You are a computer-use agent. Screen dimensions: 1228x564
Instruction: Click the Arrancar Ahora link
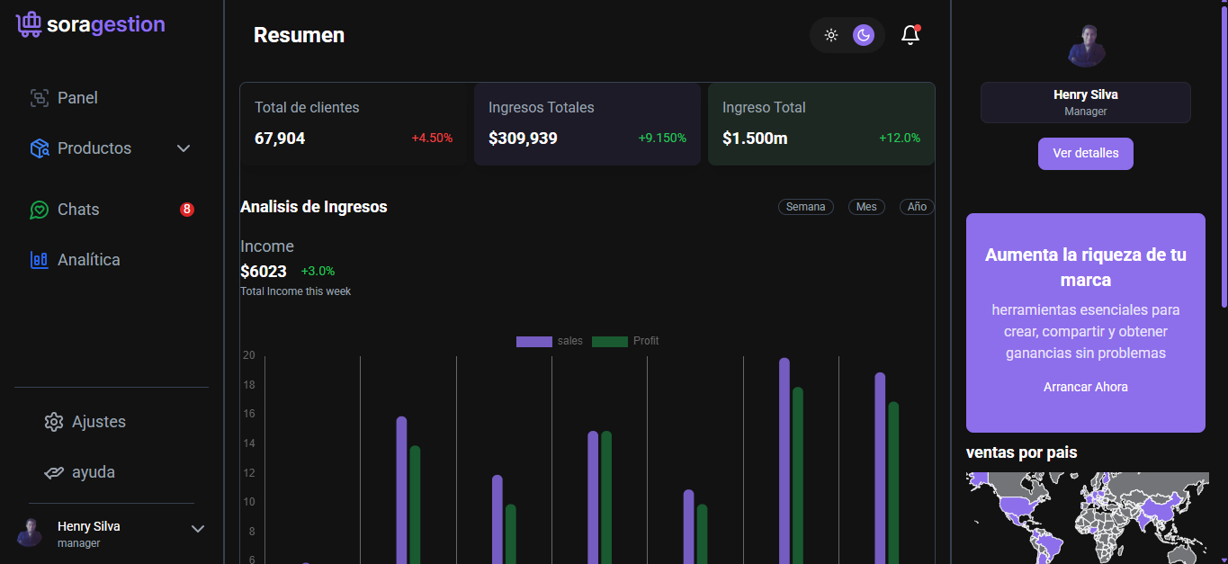pyautogui.click(x=1085, y=387)
